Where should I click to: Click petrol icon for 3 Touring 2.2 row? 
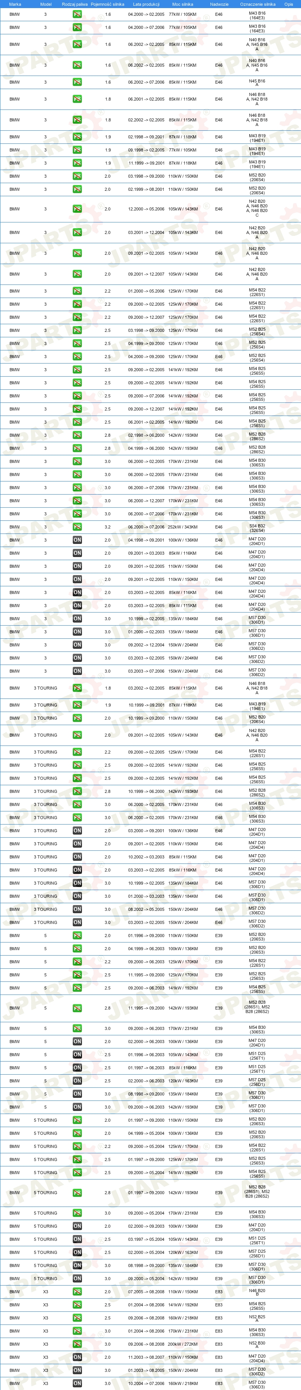click(77, 752)
